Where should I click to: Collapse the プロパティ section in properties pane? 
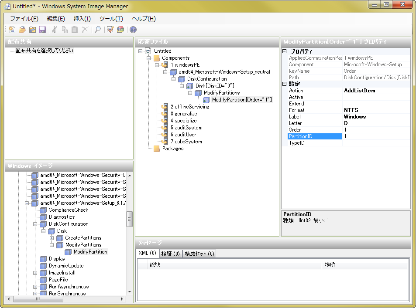point(285,51)
